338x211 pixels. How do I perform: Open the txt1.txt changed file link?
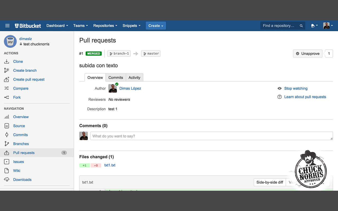point(110,165)
